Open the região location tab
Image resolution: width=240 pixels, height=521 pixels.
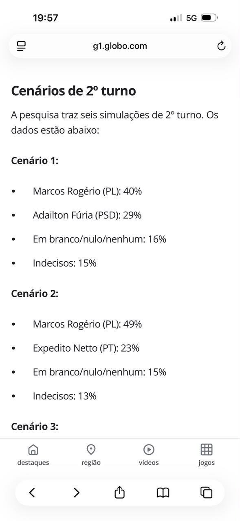tap(91, 455)
